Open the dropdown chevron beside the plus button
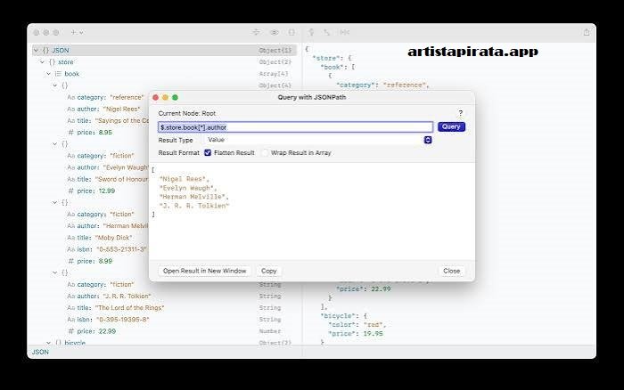The height and width of the screenshot is (390, 624). (x=81, y=33)
